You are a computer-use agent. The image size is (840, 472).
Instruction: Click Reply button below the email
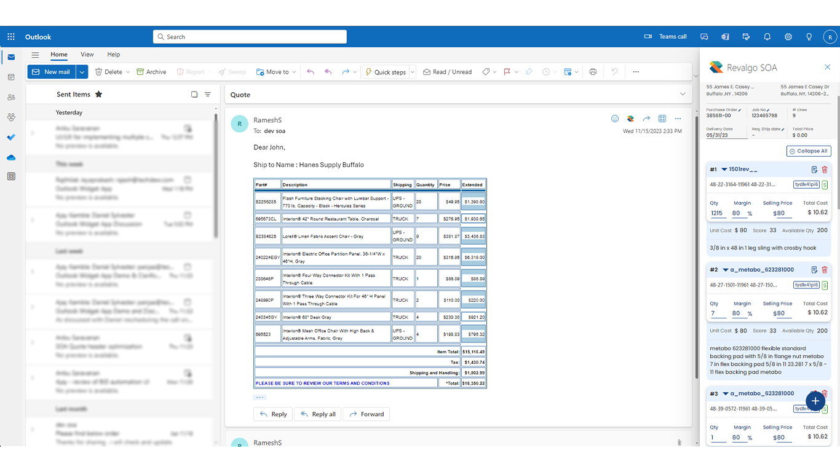(x=273, y=414)
